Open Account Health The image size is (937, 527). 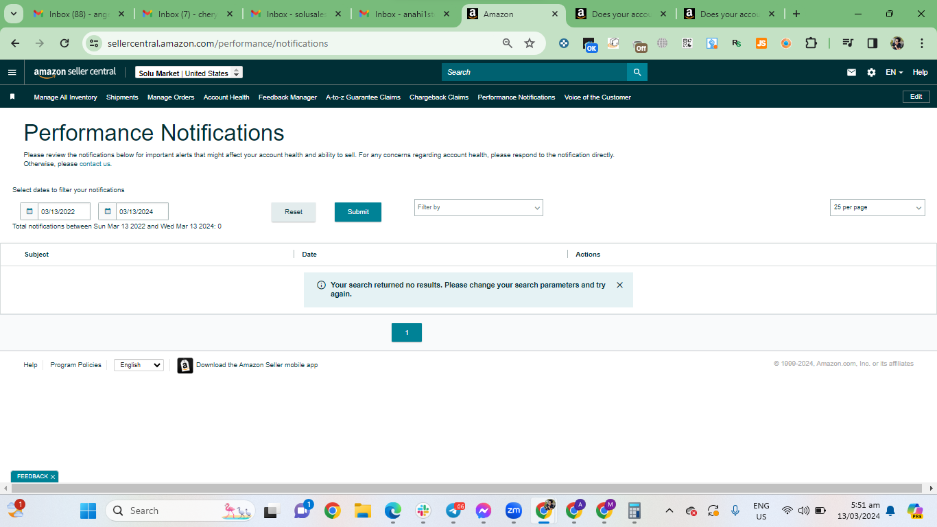click(x=226, y=97)
